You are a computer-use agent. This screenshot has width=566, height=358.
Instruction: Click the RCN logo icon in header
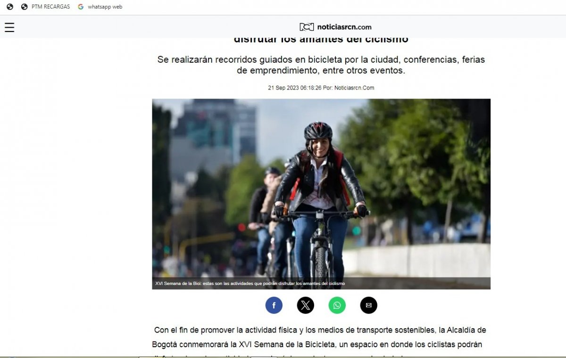pyautogui.click(x=307, y=27)
